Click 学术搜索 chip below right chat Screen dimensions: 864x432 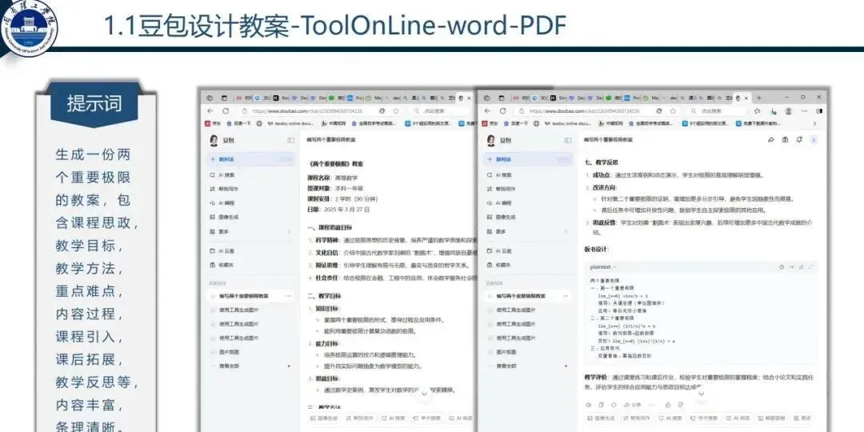tap(704, 418)
